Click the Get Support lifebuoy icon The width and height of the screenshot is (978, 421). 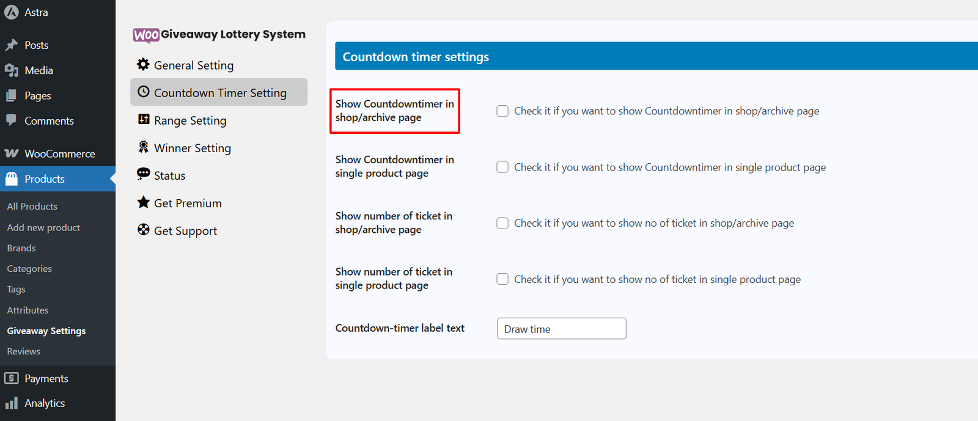143,230
